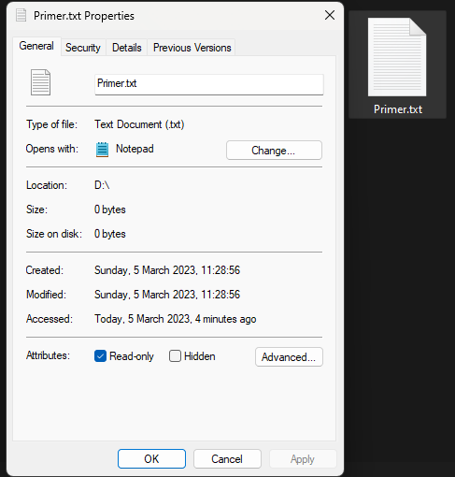Viewport: 455px width, 477px height.
Task: Switch to the Security tab
Action: pyautogui.click(x=83, y=48)
